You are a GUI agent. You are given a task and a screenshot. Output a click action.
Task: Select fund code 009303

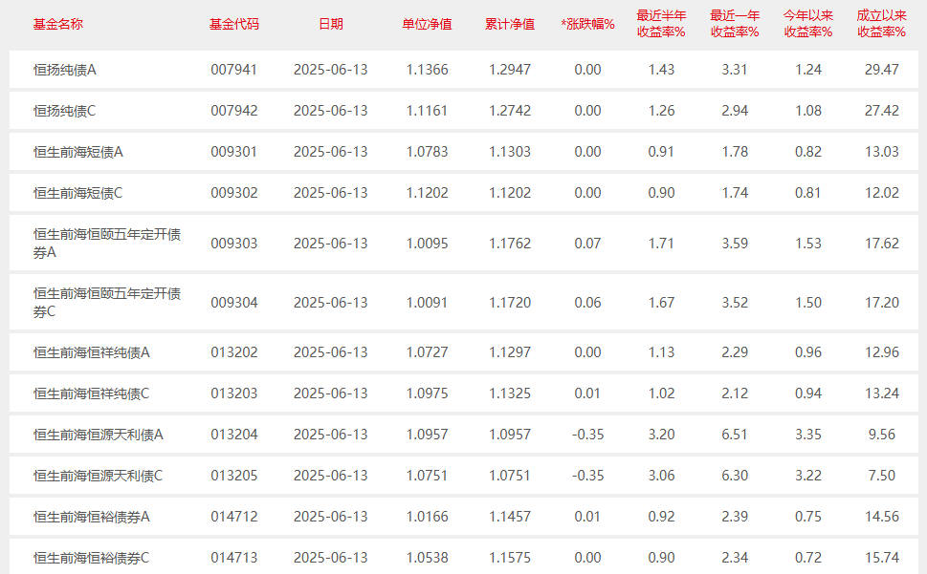[234, 243]
